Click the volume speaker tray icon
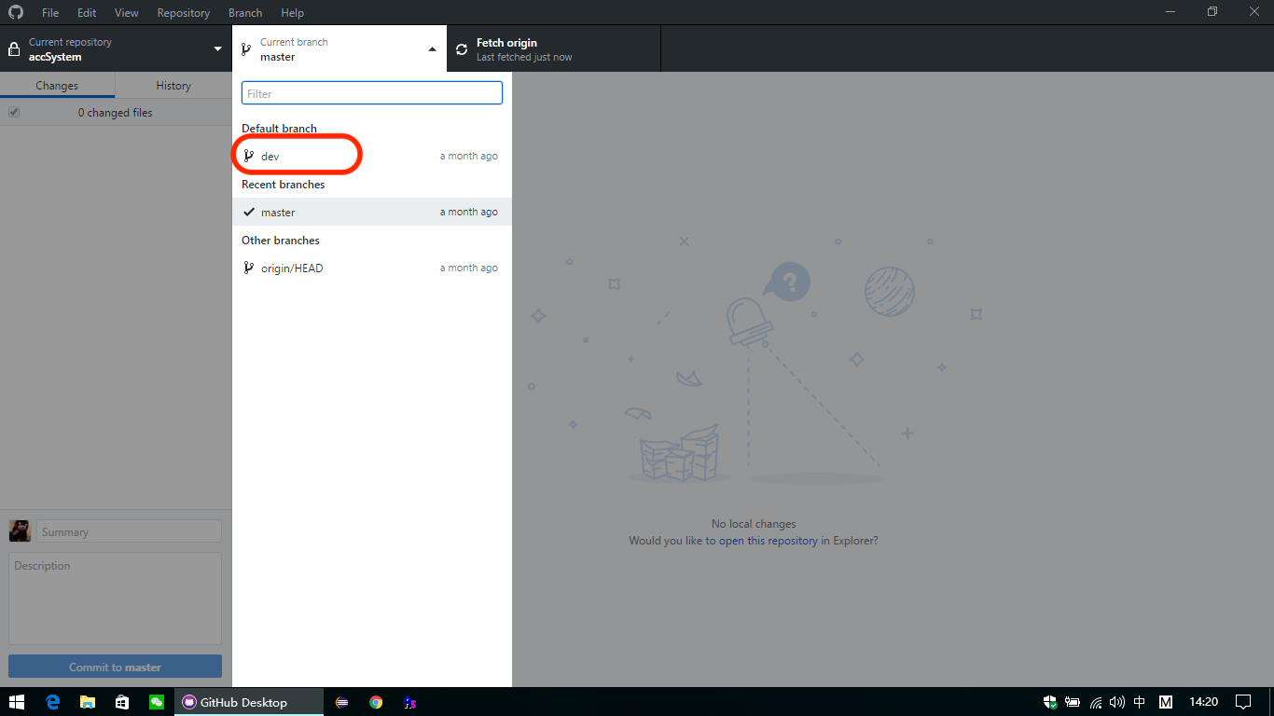The width and height of the screenshot is (1274, 716). click(x=1117, y=702)
